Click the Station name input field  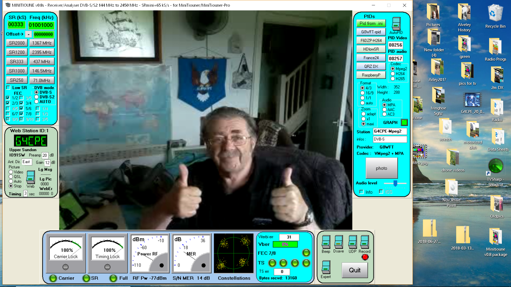[x=390, y=131]
